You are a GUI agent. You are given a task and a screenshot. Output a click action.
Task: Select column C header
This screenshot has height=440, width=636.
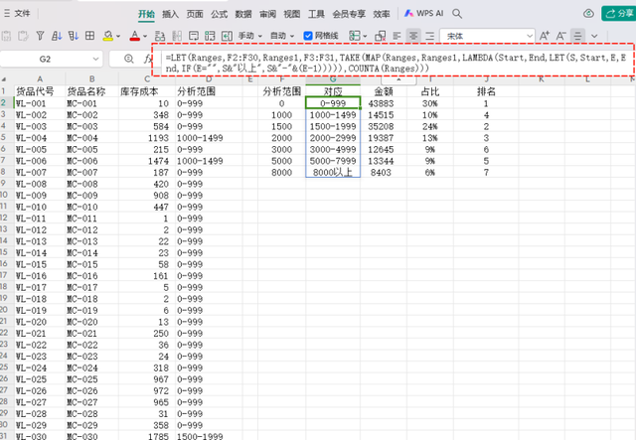[x=147, y=79]
